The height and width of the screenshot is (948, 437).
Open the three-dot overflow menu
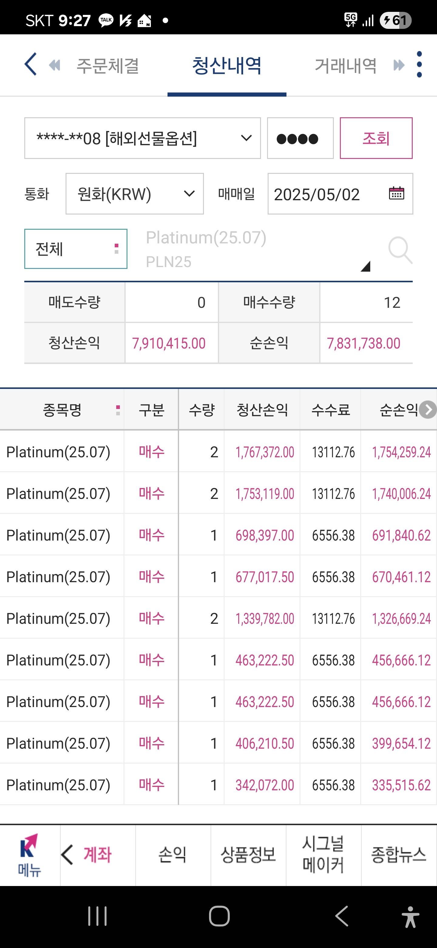[419, 64]
